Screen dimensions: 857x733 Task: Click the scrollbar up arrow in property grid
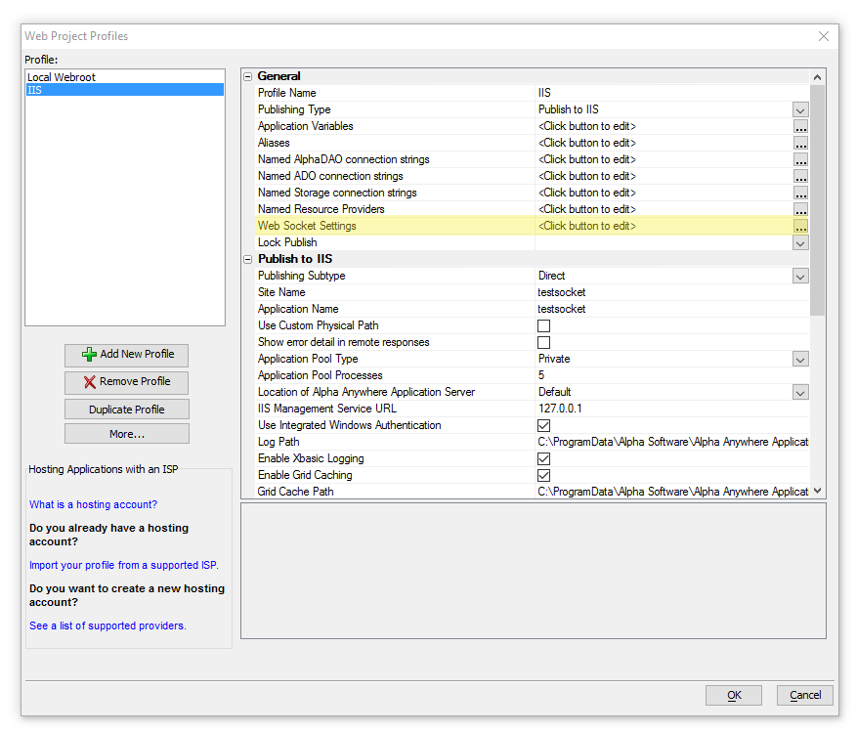817,77
